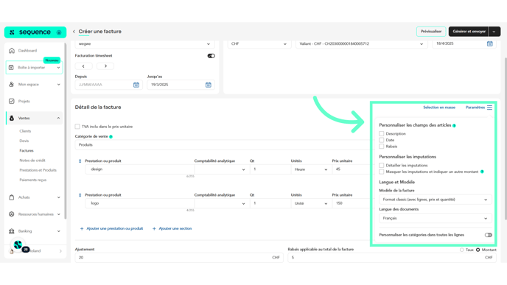Check Détailler les imputations
Image resolution: width=507 pixels, height=285 pixels.
click(x=382, y=166)
